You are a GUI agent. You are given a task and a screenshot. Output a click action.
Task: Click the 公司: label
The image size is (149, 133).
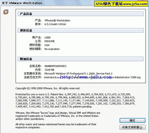pos(38,41)
